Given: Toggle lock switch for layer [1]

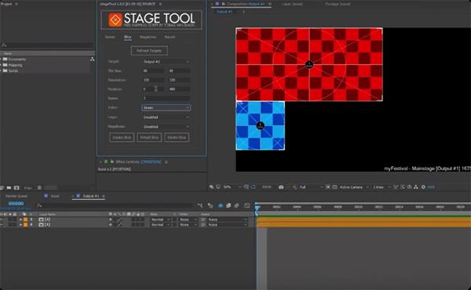Looking at the screenshot, I should click(x=14, y=225).
